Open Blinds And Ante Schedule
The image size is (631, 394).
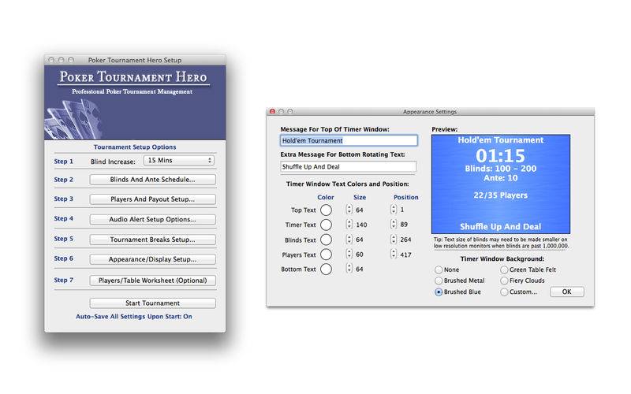point(152,180)
